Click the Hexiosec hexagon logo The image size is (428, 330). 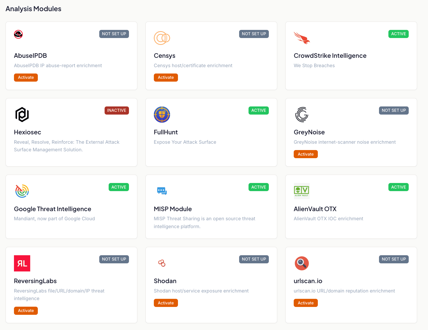tap(22, 115)
